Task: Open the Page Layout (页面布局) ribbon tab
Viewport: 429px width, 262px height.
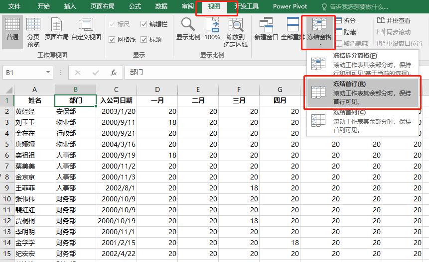Action: coord(102,6)
